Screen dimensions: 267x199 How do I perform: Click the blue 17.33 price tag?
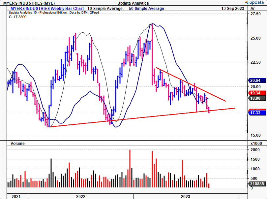pos(256,113)
